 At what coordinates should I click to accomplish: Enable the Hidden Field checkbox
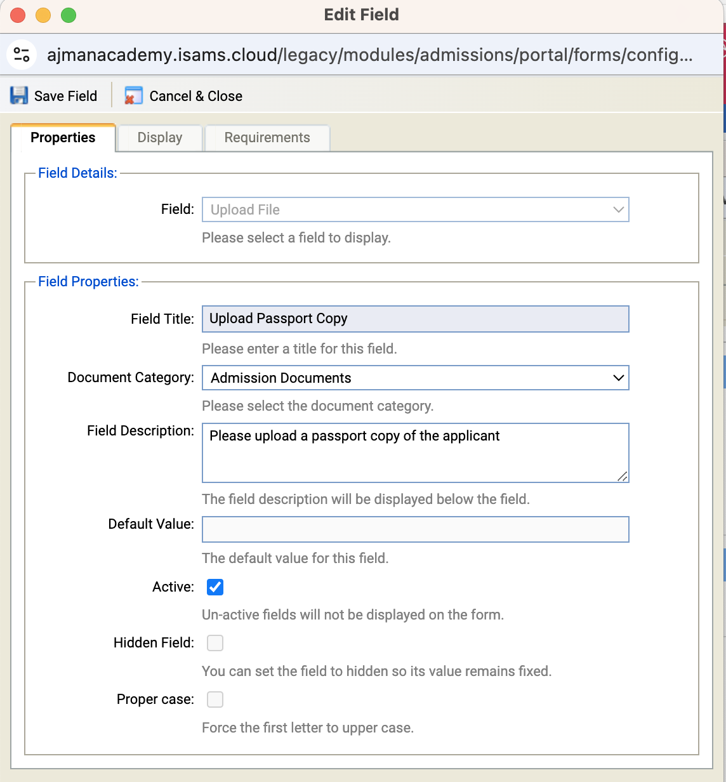(215, 643)
